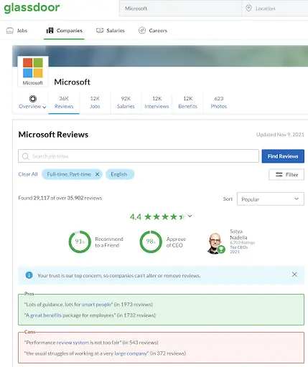
Task: Open the 'large company' link in Cons
Action: [131, 353]
